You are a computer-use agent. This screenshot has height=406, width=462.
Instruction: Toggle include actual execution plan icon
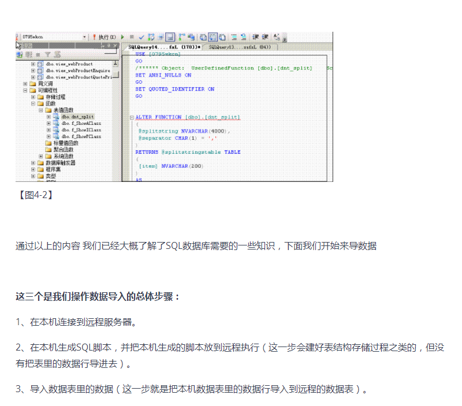click(182, 37)
